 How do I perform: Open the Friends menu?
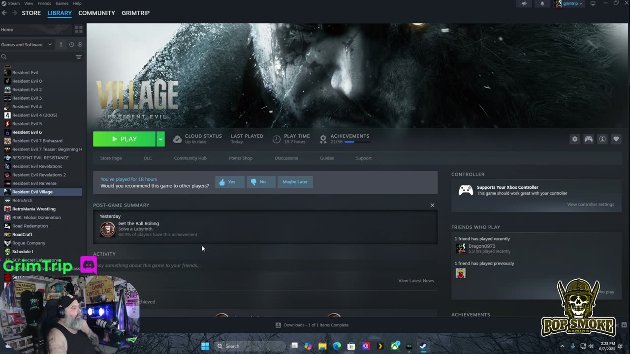[44, 3]
